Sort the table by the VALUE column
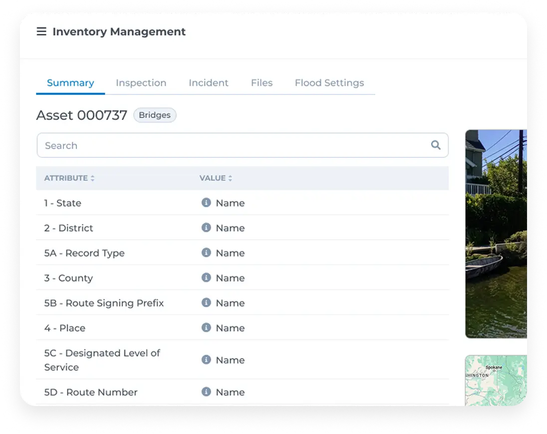547x434 pixels. point(230,178)
